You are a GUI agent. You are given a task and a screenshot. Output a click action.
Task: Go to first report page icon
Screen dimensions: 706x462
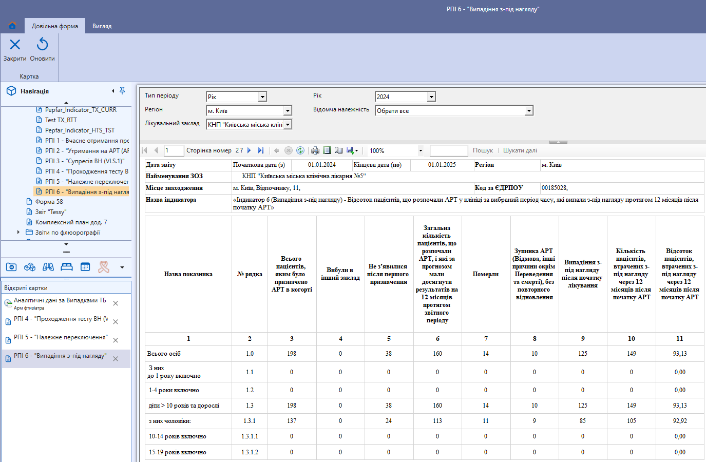tap(145, 150)
